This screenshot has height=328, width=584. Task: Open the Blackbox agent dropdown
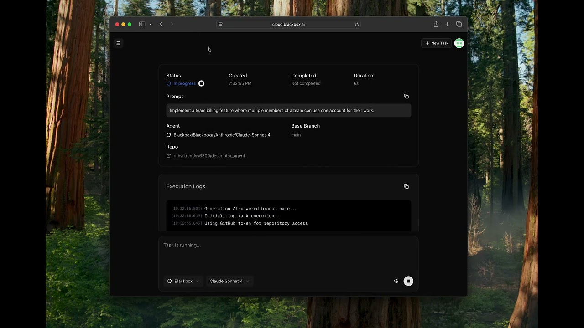click(183, 281)
